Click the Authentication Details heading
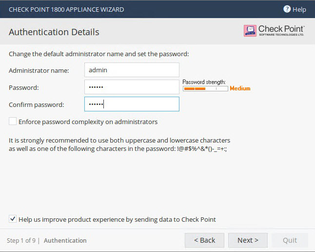 (x=54, y=32)
